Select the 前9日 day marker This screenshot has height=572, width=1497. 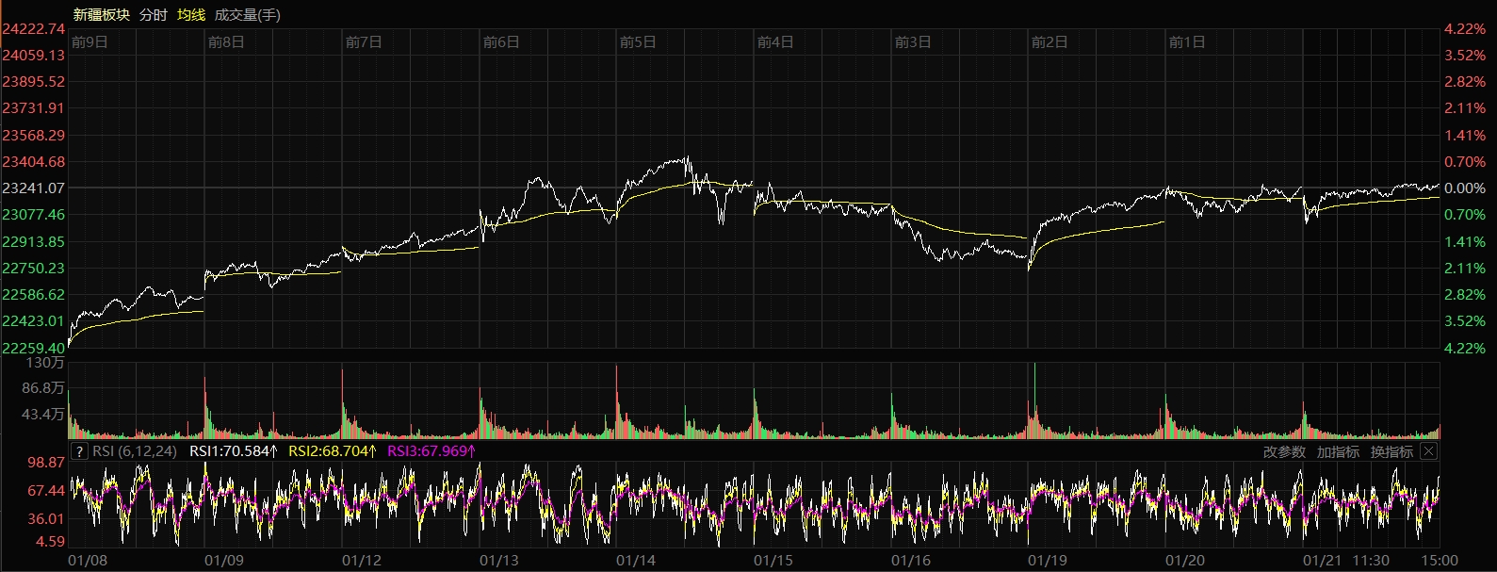pos(89,42)
